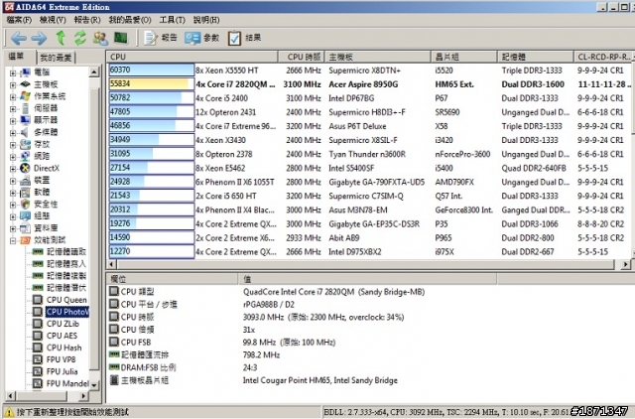Click the green Refresh toolbar icon

[x=80, y=38]
